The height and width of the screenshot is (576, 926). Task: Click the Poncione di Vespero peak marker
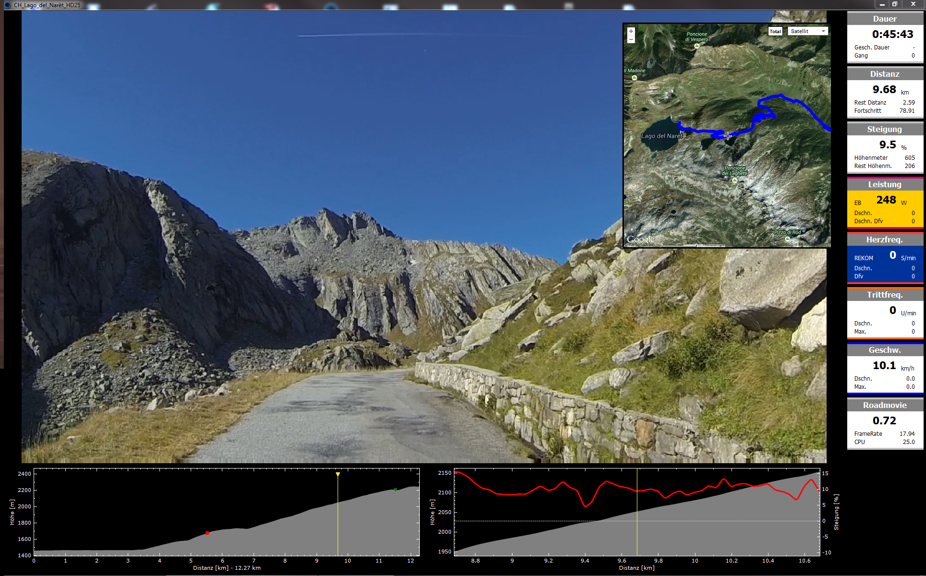tap(696, 46)
